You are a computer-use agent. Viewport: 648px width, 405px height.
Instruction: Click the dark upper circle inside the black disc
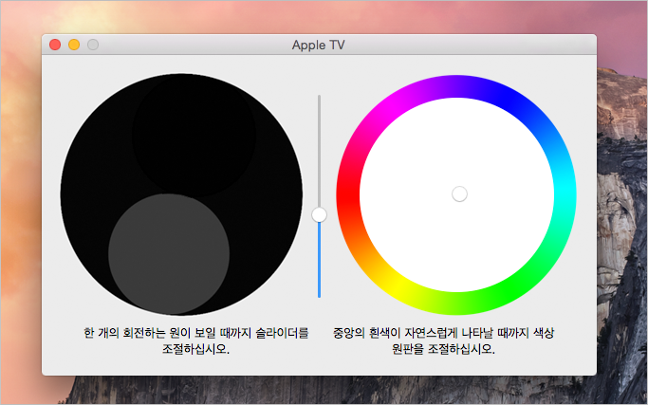[x=194, y=135]
